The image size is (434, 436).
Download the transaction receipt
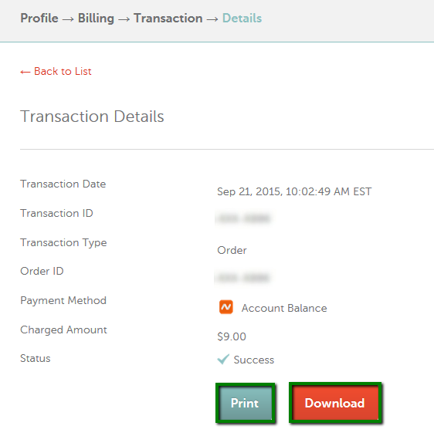pos(335,403)
